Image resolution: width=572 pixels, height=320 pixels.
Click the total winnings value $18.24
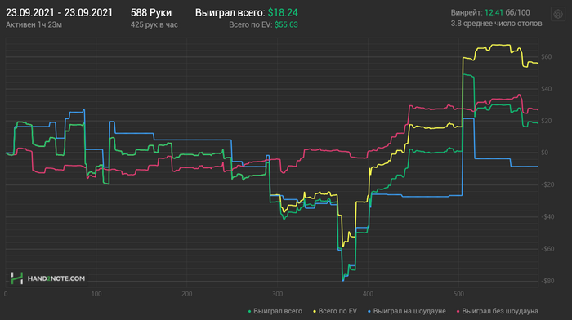283,13
